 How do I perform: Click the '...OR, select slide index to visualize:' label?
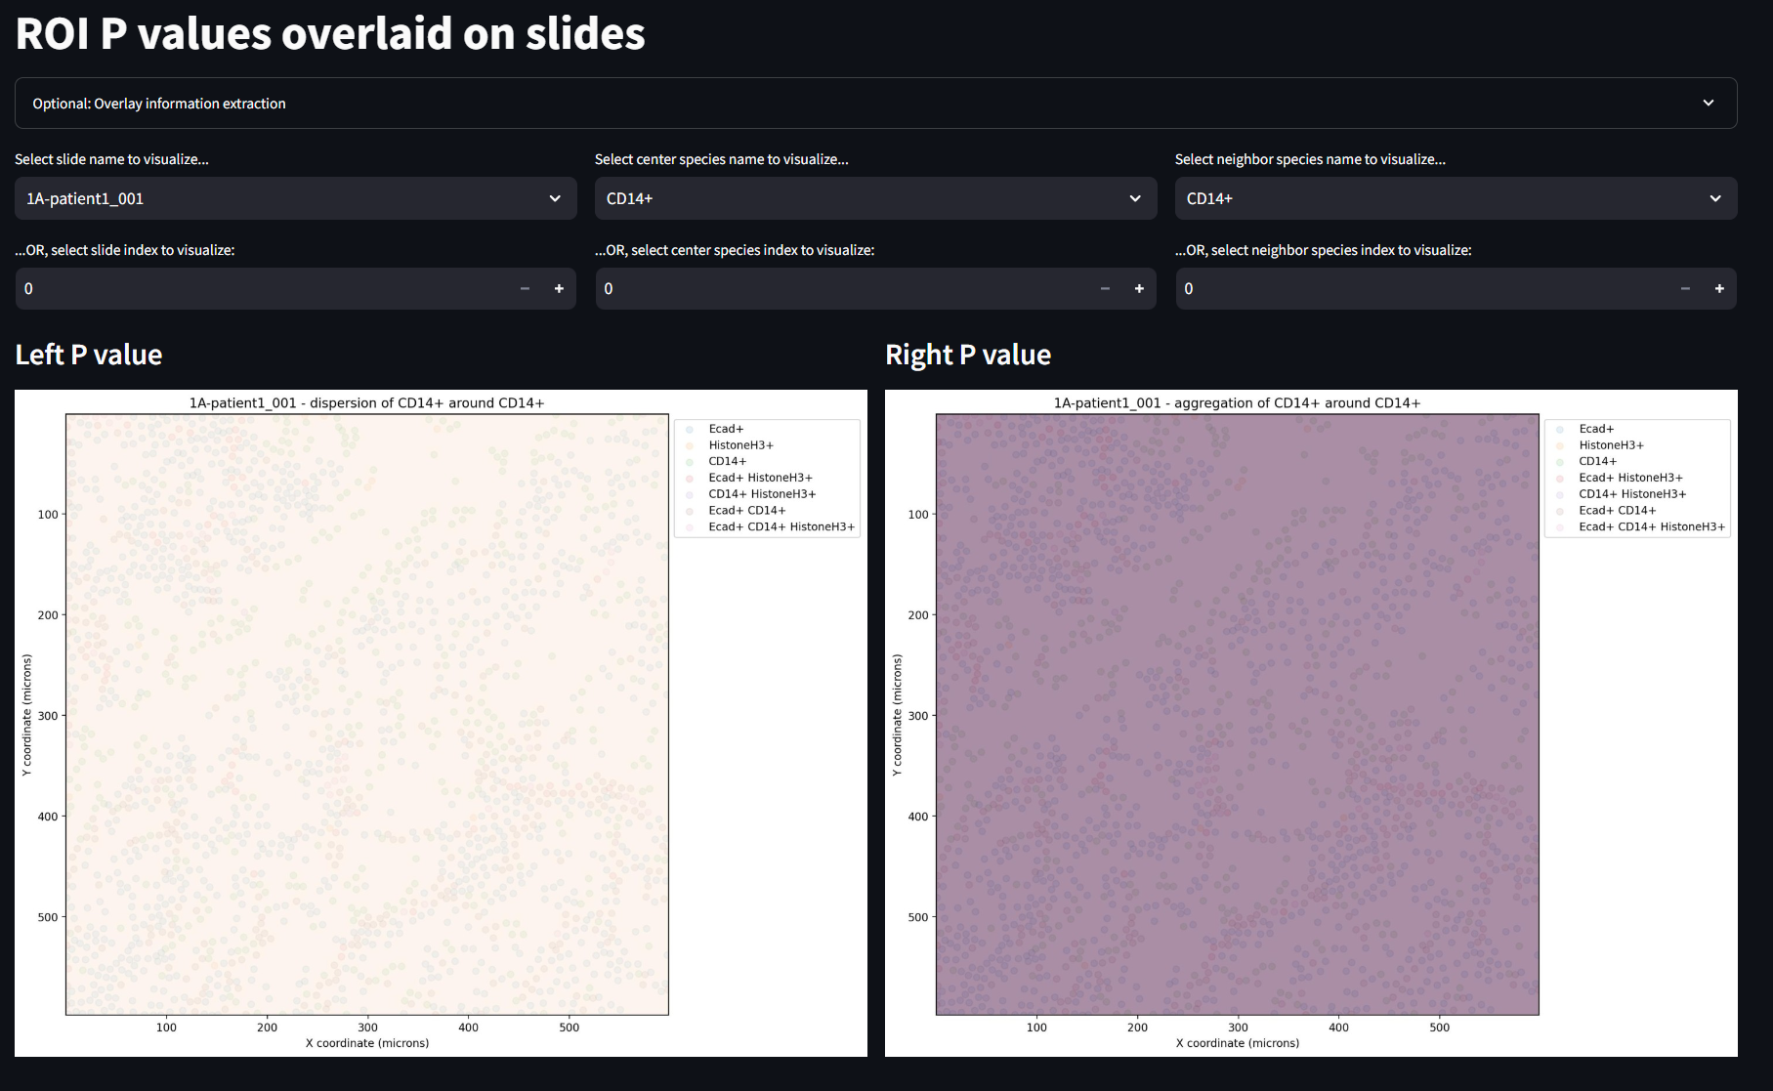click(x=125, y=250)
